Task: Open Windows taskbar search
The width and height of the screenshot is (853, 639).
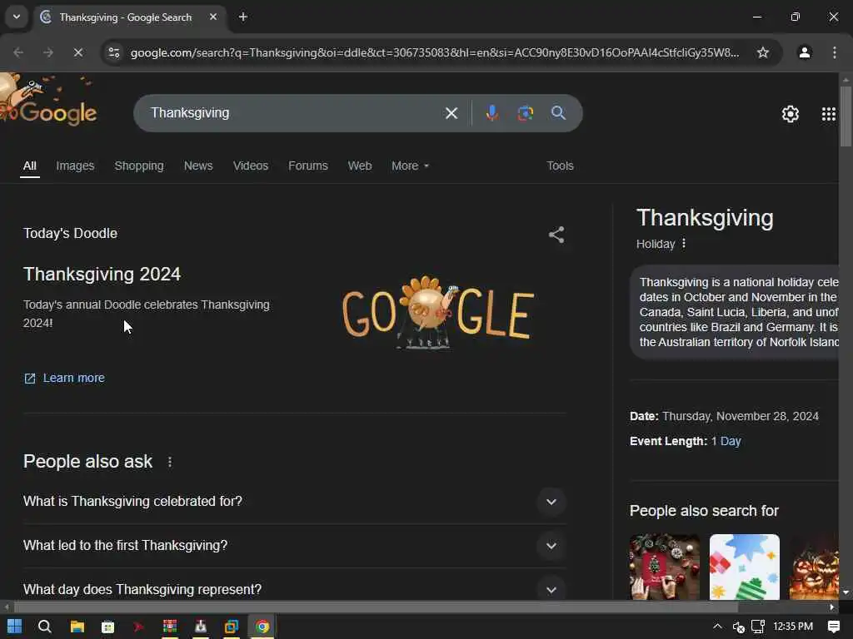Action: [45, 627]
